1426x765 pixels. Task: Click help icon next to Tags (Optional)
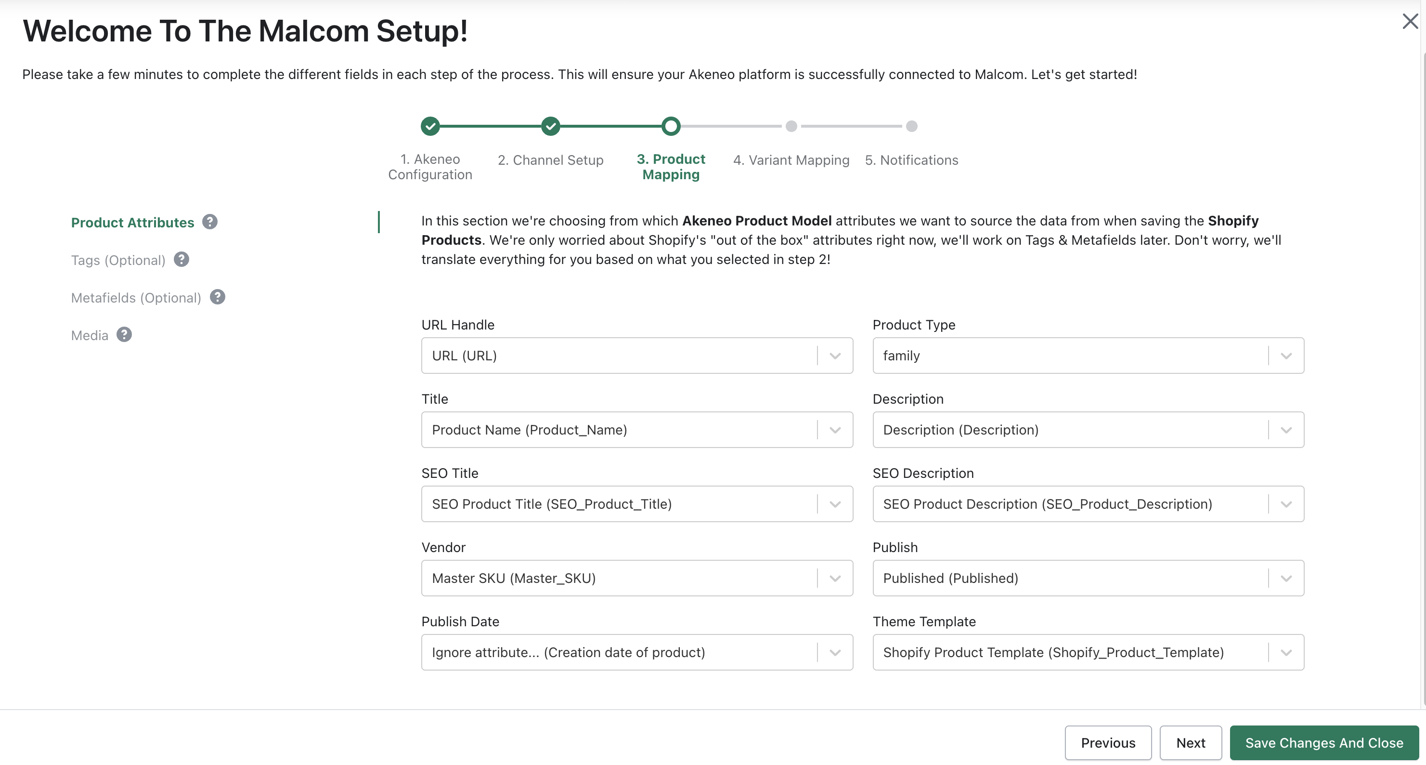(x=181, y=260)
